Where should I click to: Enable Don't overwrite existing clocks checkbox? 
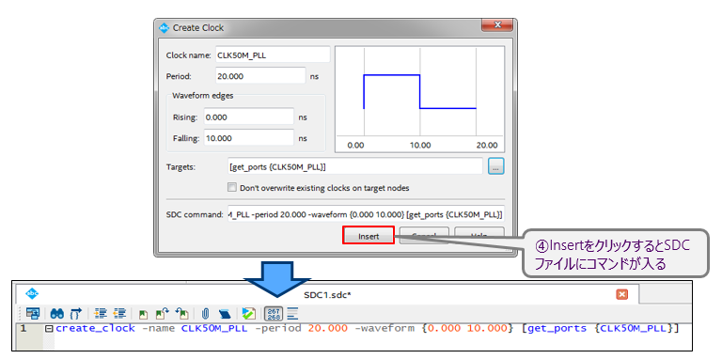pyautogui.click(x=232, y=188)
